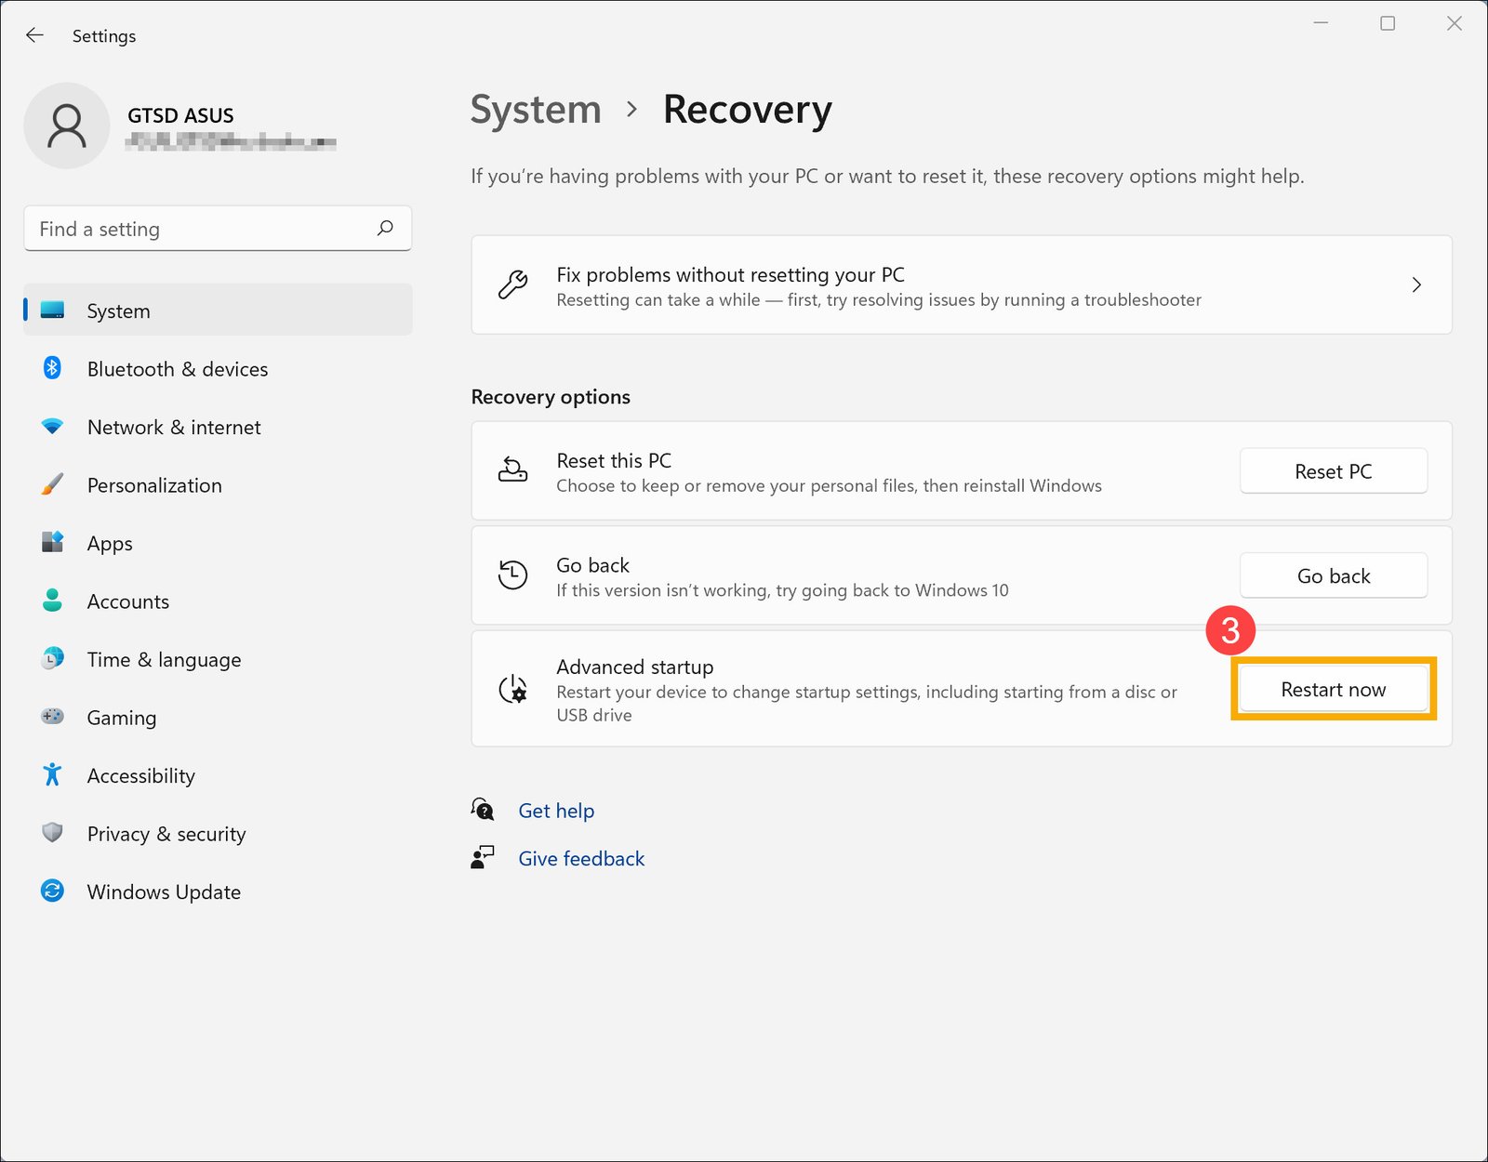Open the Privacy & security shield icon
Screen dimensions: 1488x1162
(53, 833)
